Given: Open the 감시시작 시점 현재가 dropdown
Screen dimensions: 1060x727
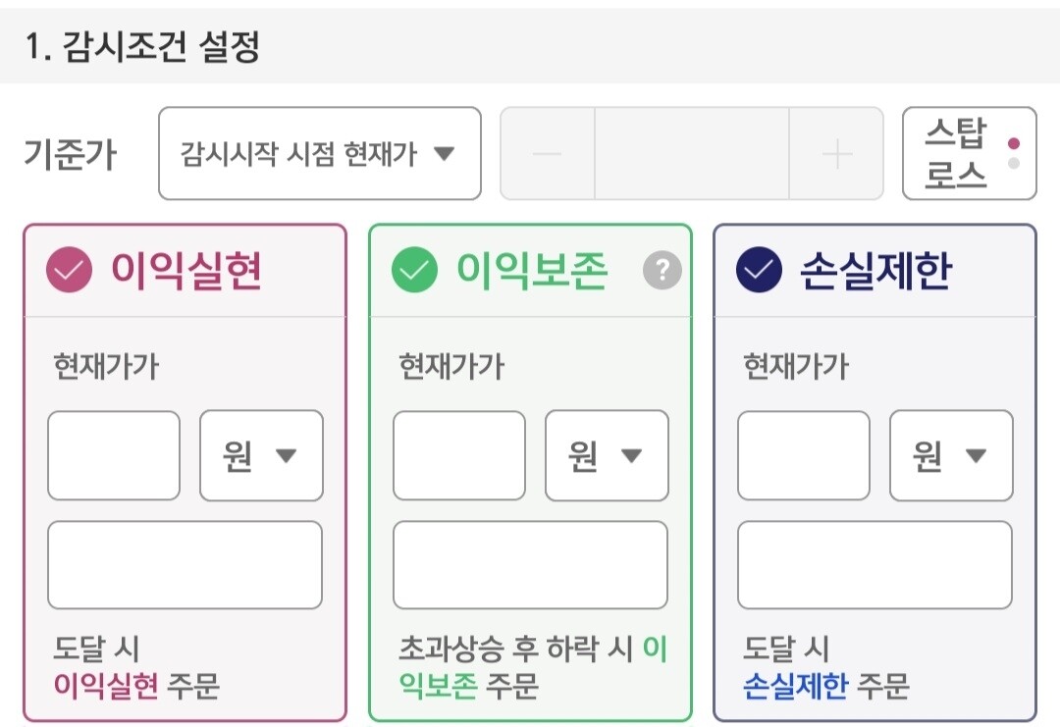Looking at the screenshot, I should 320,154.
